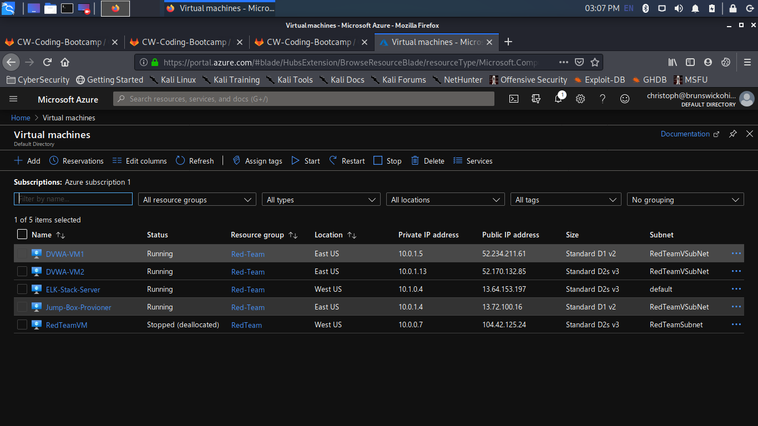Open Azure portal settings gear

pos(580,99)
